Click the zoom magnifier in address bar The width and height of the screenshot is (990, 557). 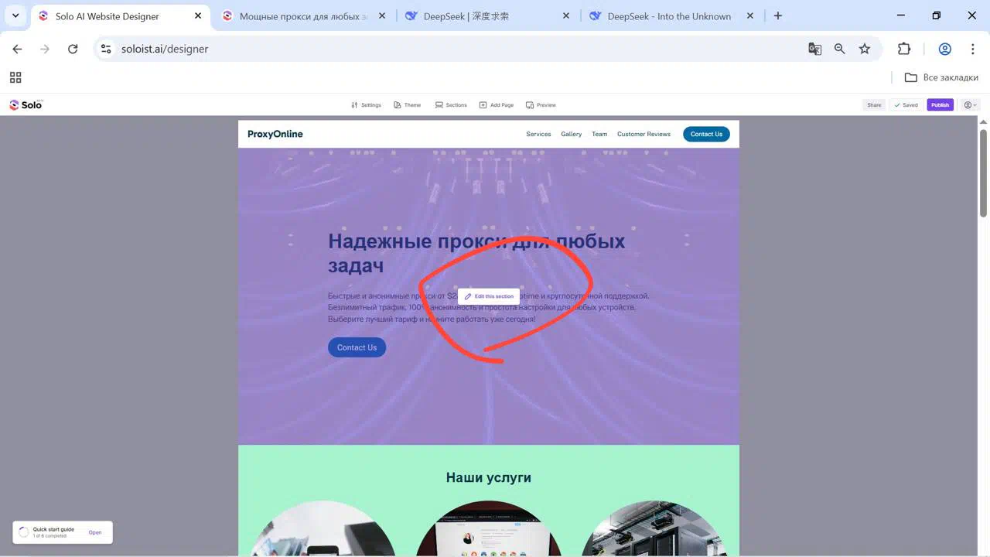(839, 49)
